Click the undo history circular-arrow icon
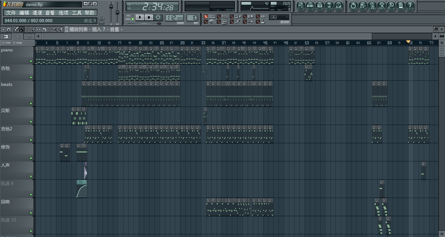 coord(353,6)
